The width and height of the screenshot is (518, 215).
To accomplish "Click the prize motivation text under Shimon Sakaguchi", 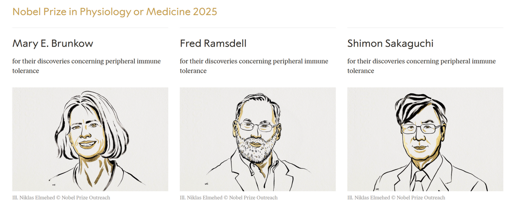I will point(421,66).
